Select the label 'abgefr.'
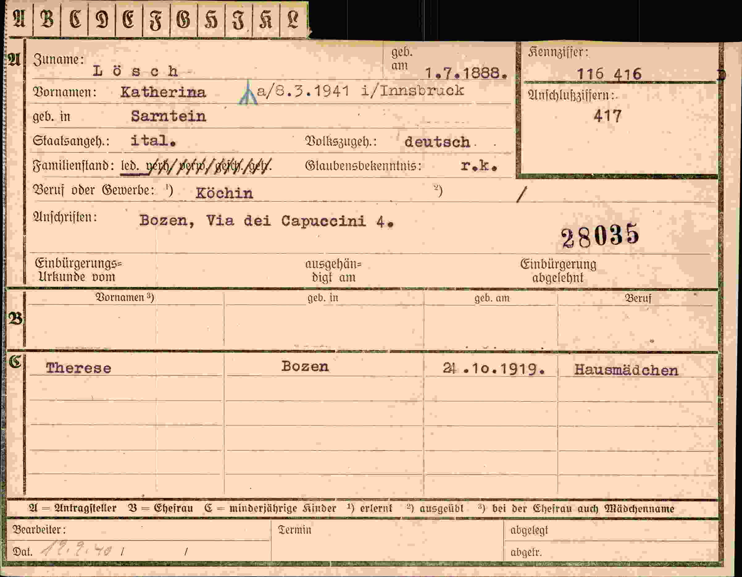Viewport: 742px width, 577px height. click(x=526, y=552)
